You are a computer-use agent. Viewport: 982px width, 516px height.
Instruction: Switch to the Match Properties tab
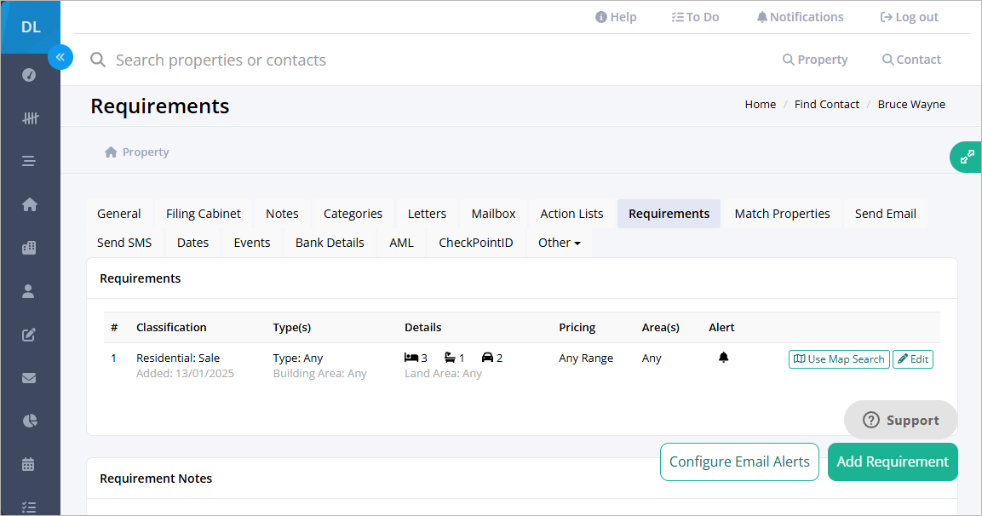click(x=781, y=214)
